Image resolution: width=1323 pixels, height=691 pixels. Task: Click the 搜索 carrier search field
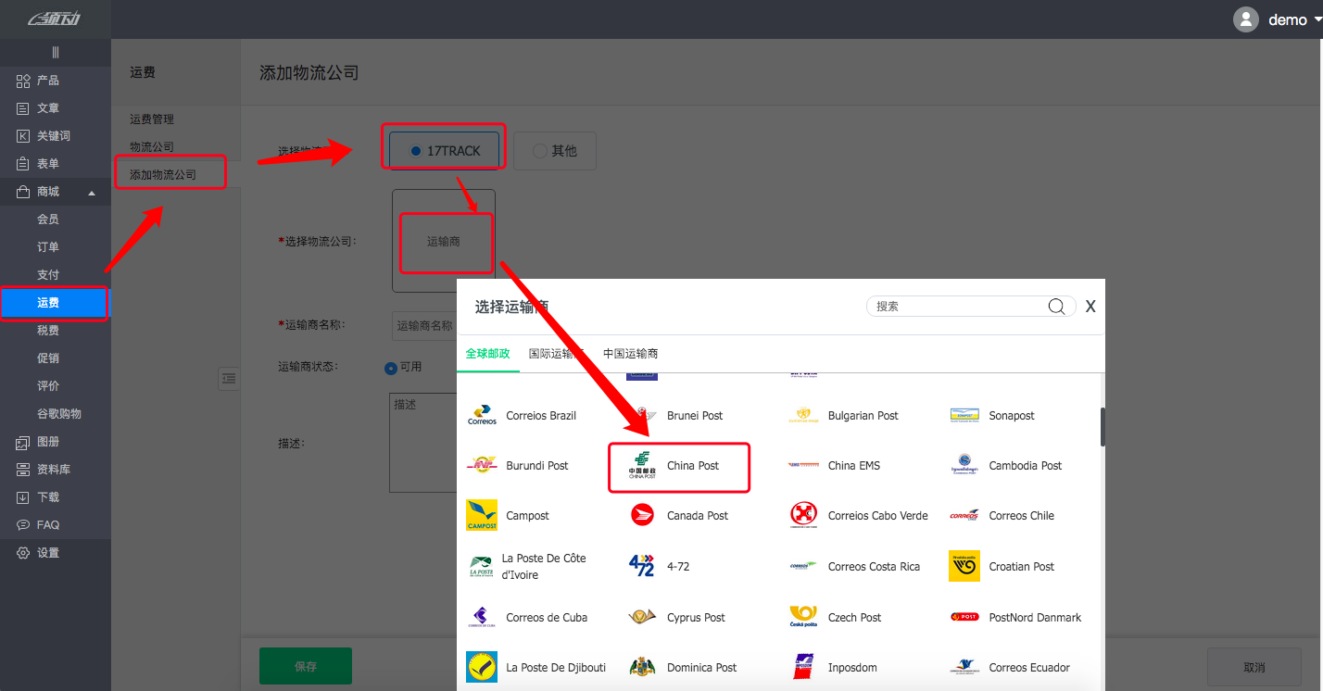(959, 307)
